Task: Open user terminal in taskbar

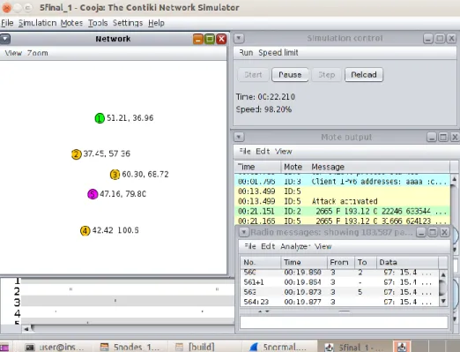Action: [x=55, y=348]
